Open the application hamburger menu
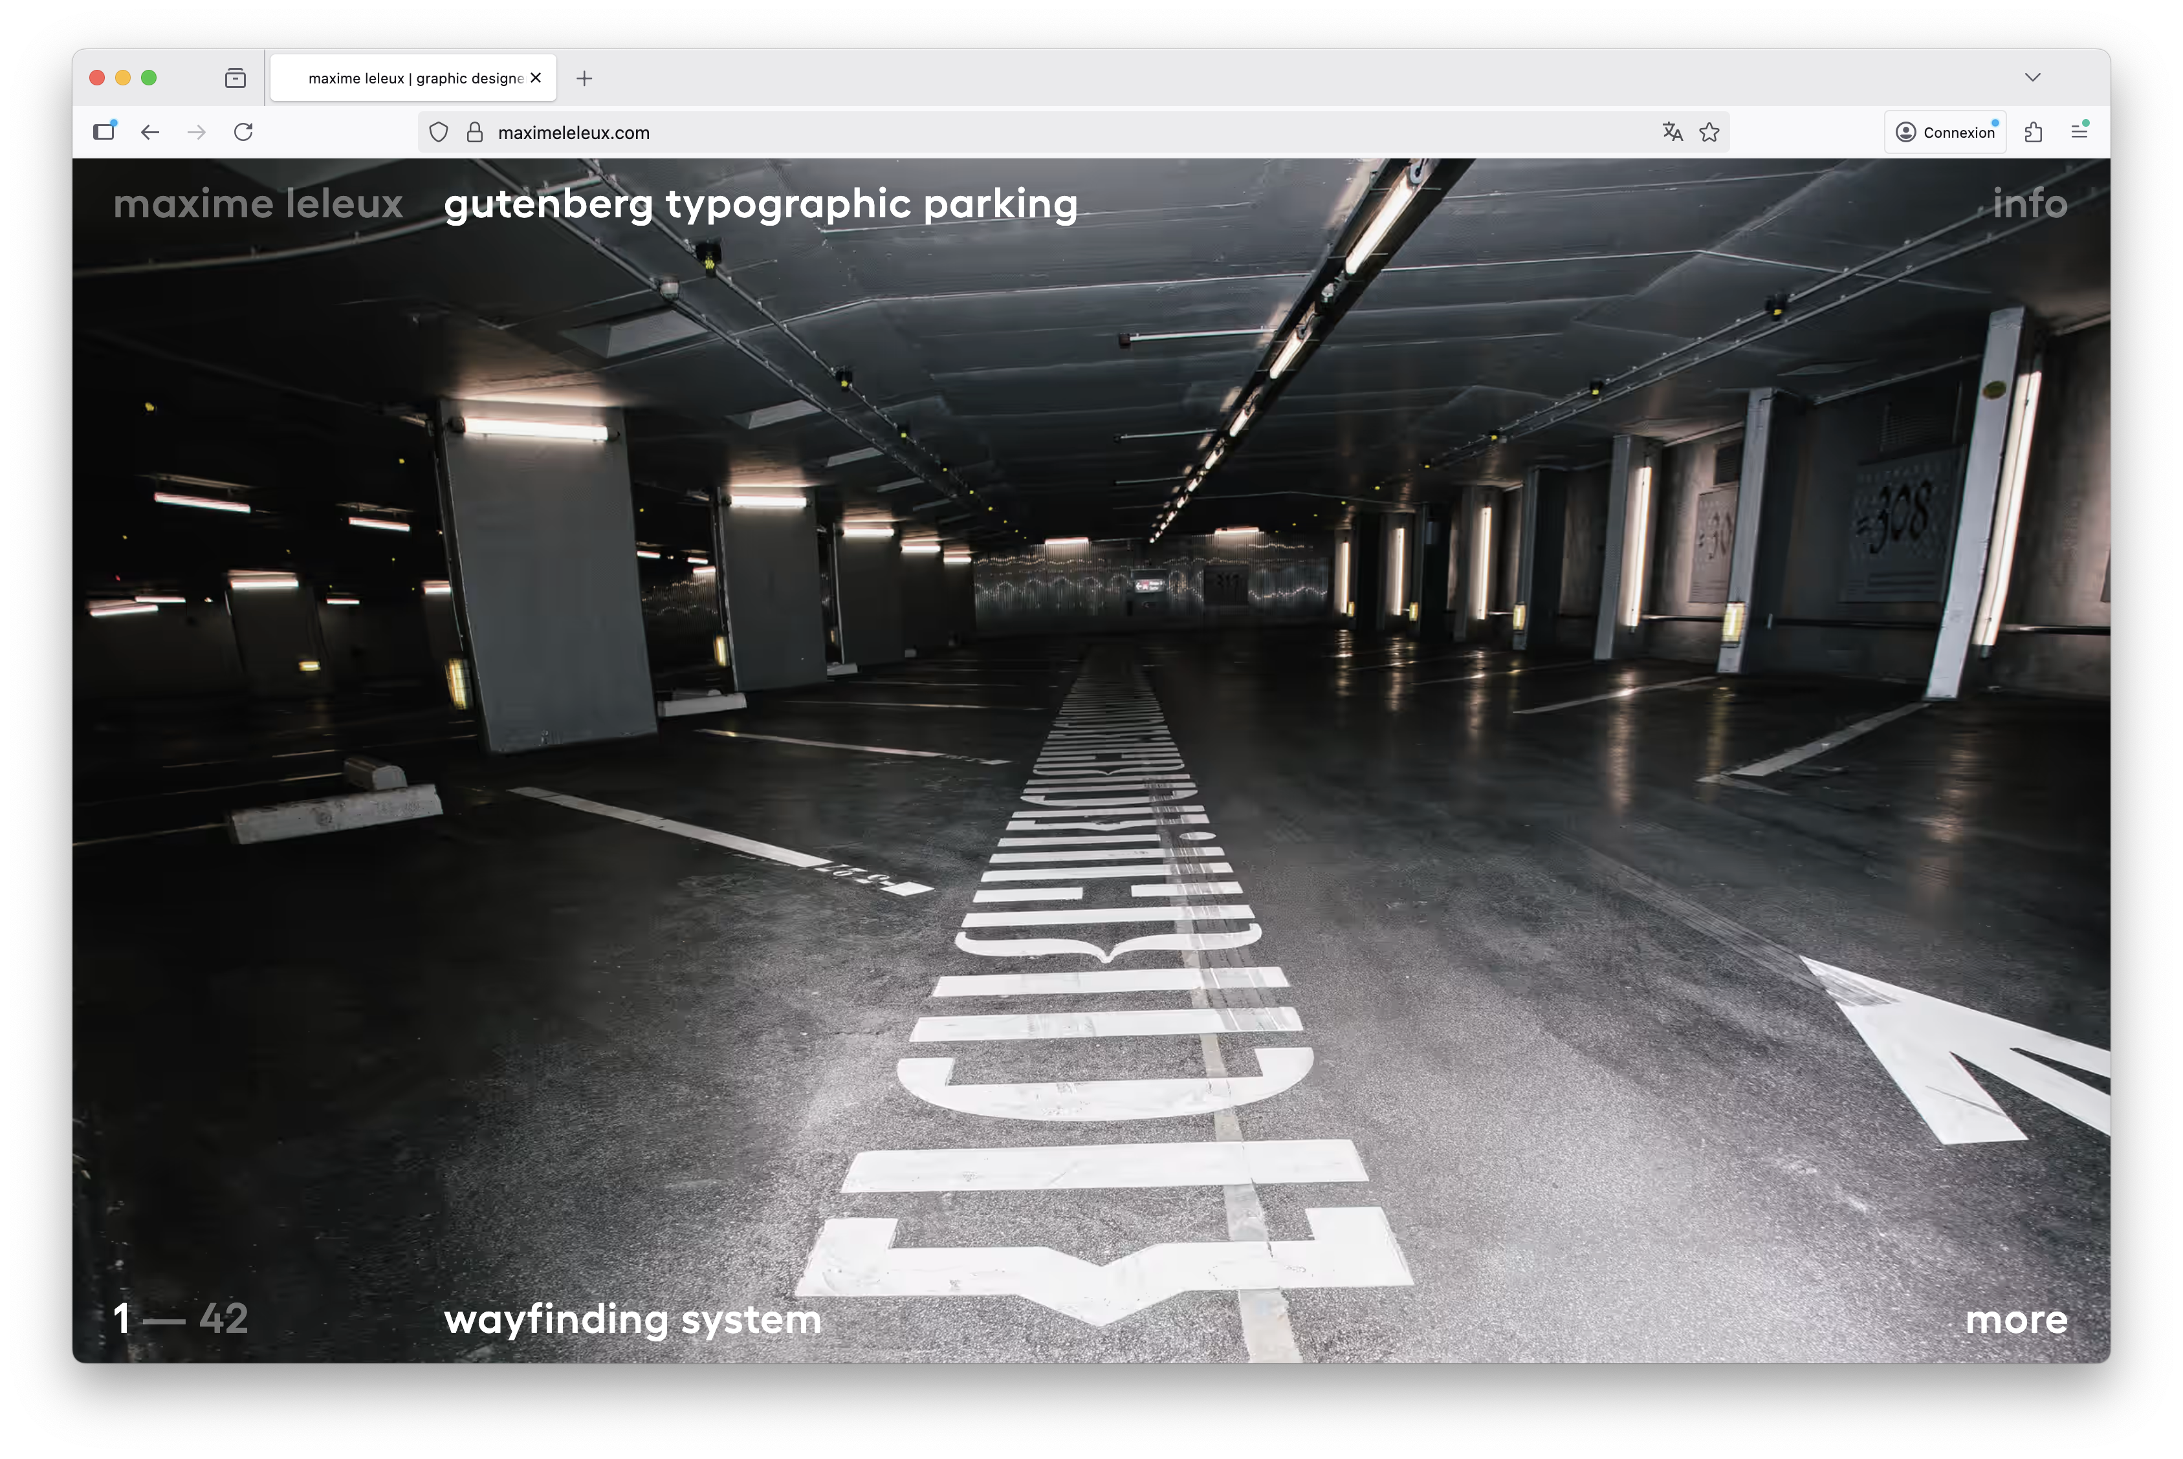 2079,132
